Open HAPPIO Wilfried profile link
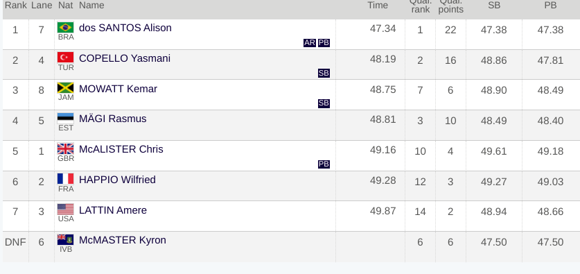Image resolution: width=580 pixels, height=274 pixels. tap(117, 180)
